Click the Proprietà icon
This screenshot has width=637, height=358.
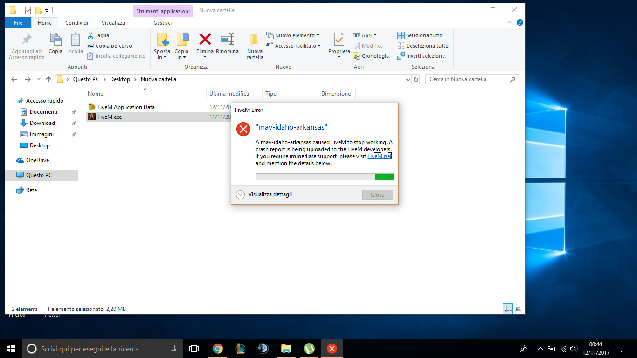[339, 40]
